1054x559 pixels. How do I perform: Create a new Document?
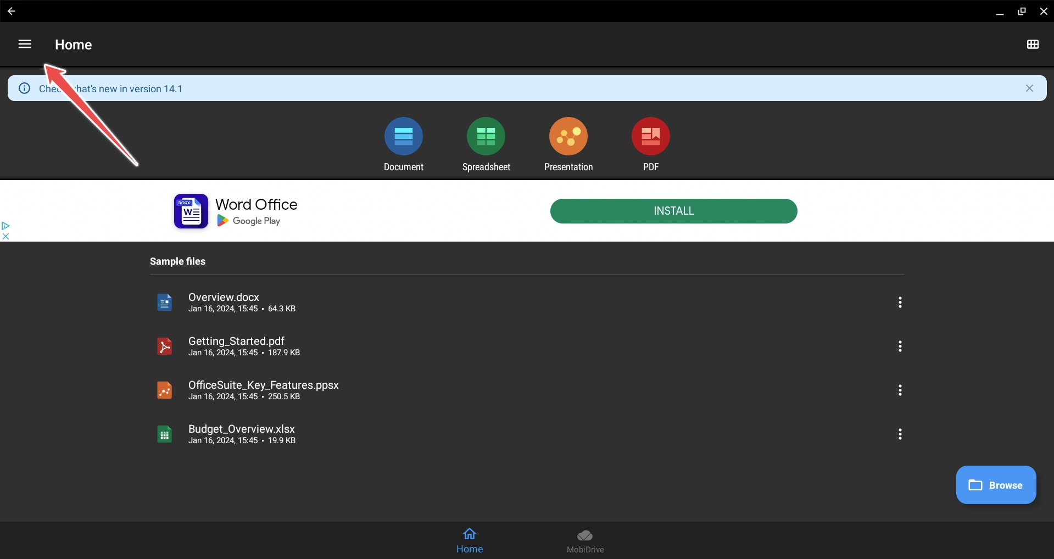click(403, 137)
